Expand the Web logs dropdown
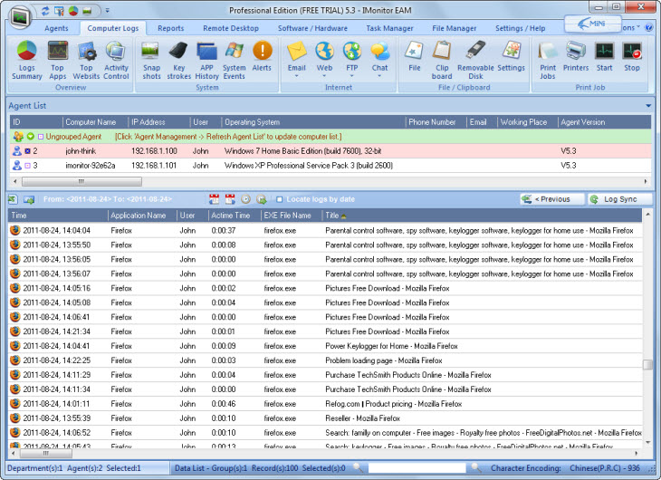The width and height of the screenshot is (661, 480). pos(324,77)
